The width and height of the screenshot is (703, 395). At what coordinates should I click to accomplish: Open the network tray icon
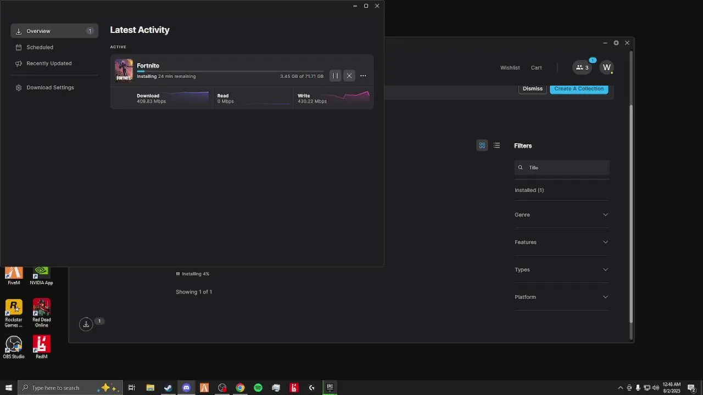(647, 388)
